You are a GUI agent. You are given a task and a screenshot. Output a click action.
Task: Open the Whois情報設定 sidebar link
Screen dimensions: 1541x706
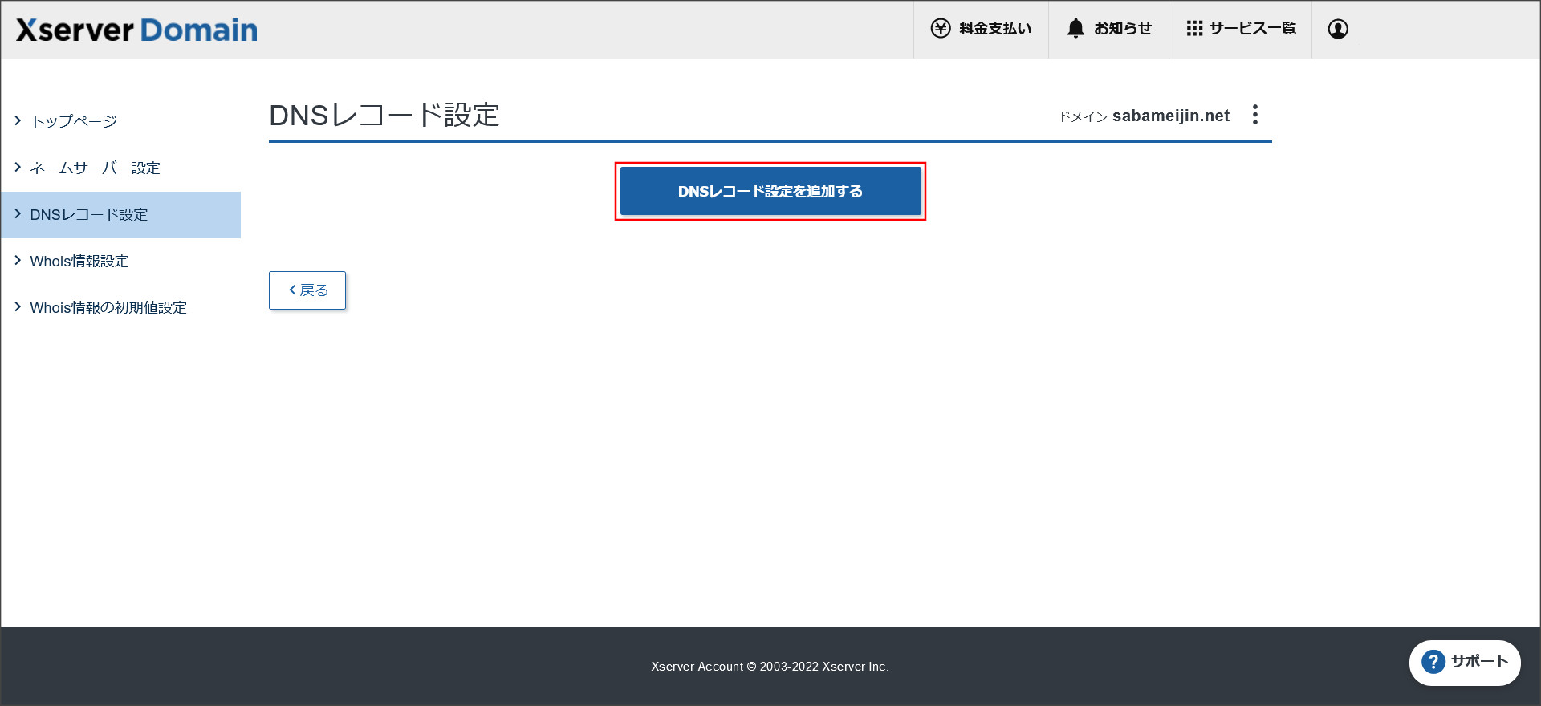pyautogui.click(x=79, y=261)
